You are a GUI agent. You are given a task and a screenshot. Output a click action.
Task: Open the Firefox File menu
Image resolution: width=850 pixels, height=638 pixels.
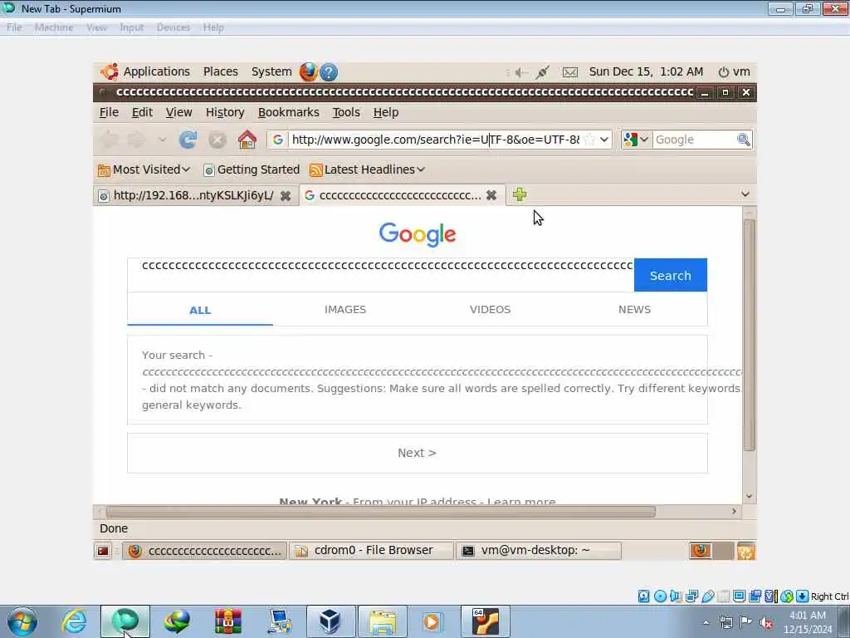click(x=109, y=112)
